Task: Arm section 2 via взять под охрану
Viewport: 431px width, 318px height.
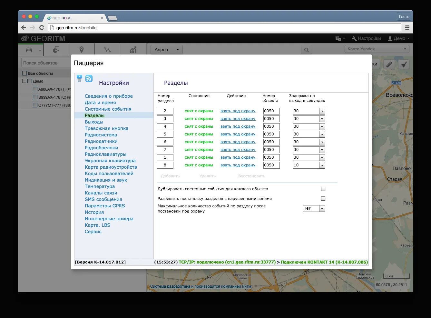Action: coord(238,111)
